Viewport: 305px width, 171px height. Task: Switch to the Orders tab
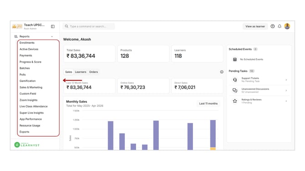coord(94,72)
